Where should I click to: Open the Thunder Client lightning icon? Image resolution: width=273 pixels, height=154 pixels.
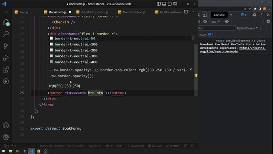6,81
